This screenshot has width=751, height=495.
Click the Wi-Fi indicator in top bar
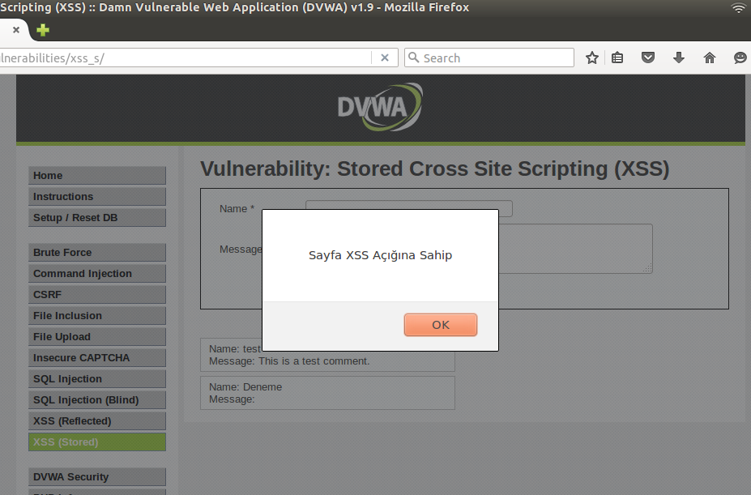click(738, 7)
